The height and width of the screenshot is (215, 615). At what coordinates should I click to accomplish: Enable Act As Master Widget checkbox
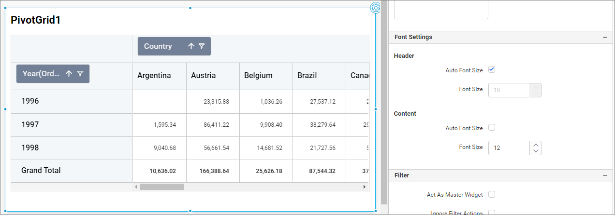[x=492, y=195]
